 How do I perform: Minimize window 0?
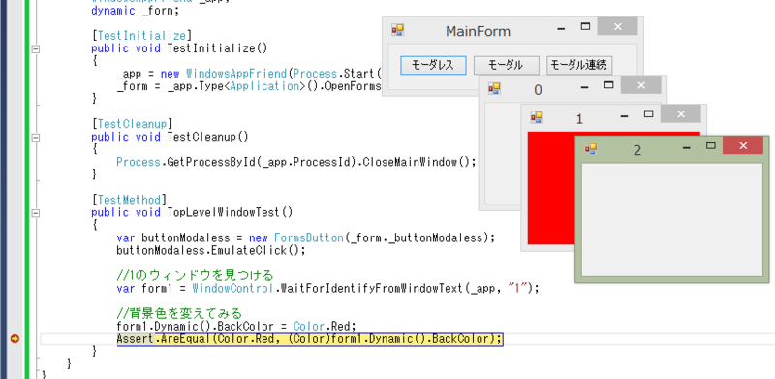click(x=585, y=87)
